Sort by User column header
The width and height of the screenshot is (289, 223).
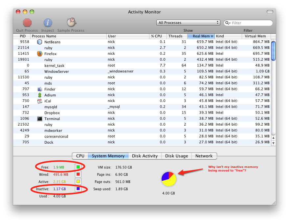pyautogui.click(x=128, y=36)
